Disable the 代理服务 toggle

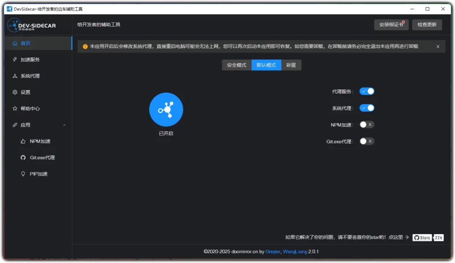click(x=367, y=91)
